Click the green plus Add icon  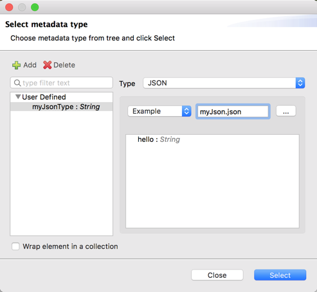16,65
